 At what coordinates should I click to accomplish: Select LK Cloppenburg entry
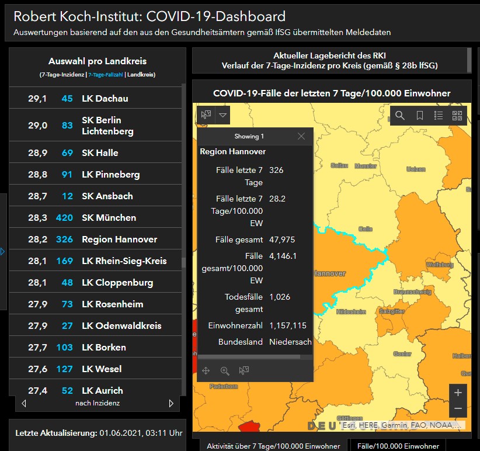click(x=95, y=282)
